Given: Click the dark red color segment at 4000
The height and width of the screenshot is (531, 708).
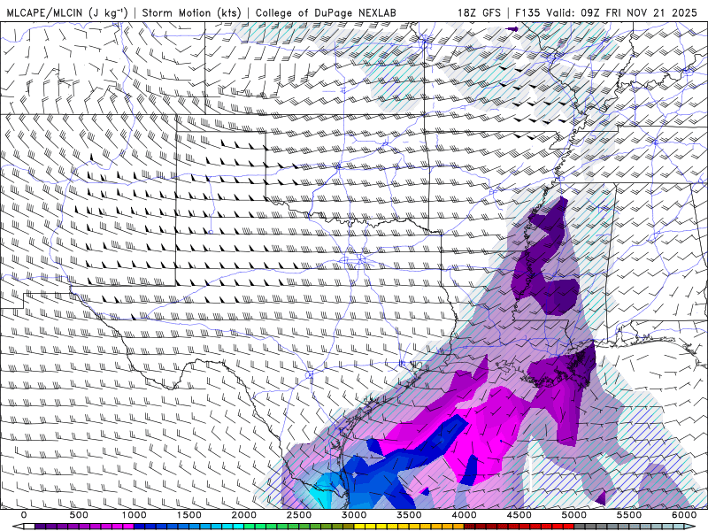Looking at the screenshot, I should 470,527.
